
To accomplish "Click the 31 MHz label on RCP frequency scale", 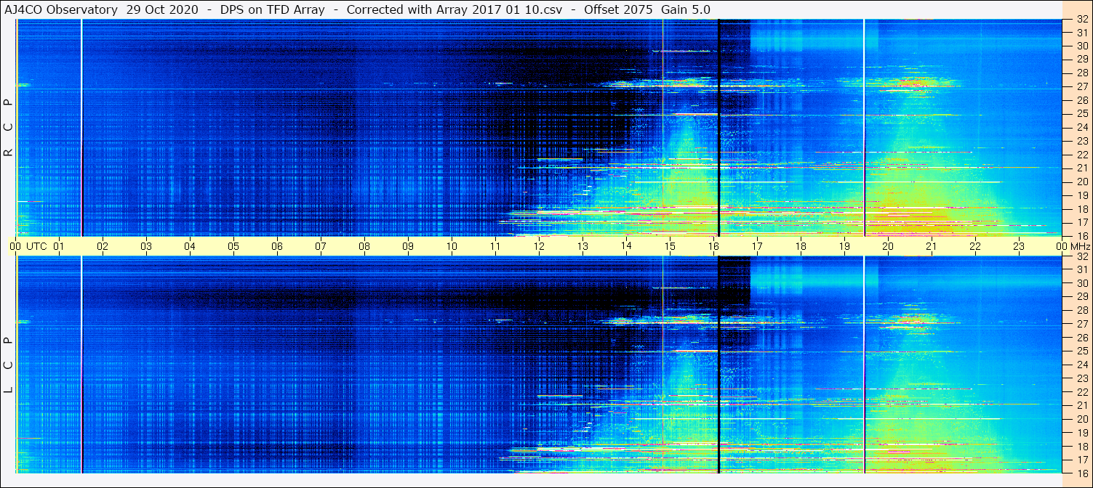I will pos(1081,33).
